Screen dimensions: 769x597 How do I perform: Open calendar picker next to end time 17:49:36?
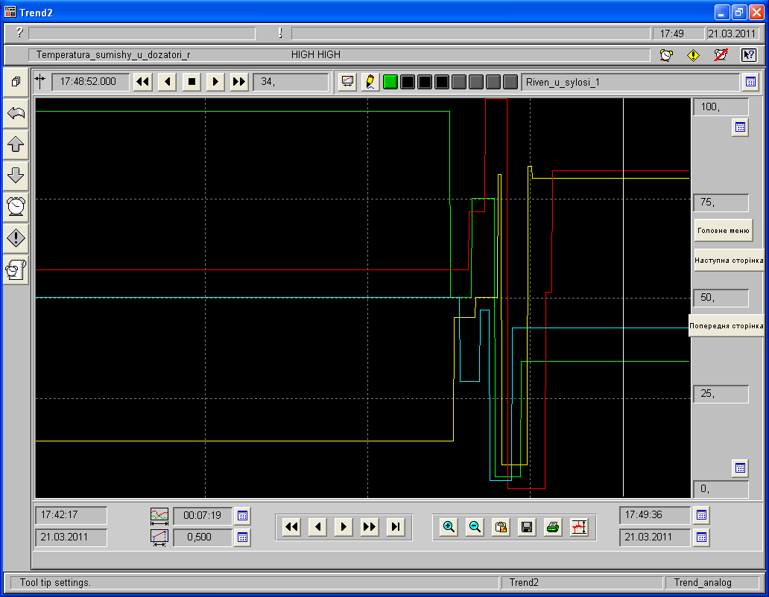point(701,515)
